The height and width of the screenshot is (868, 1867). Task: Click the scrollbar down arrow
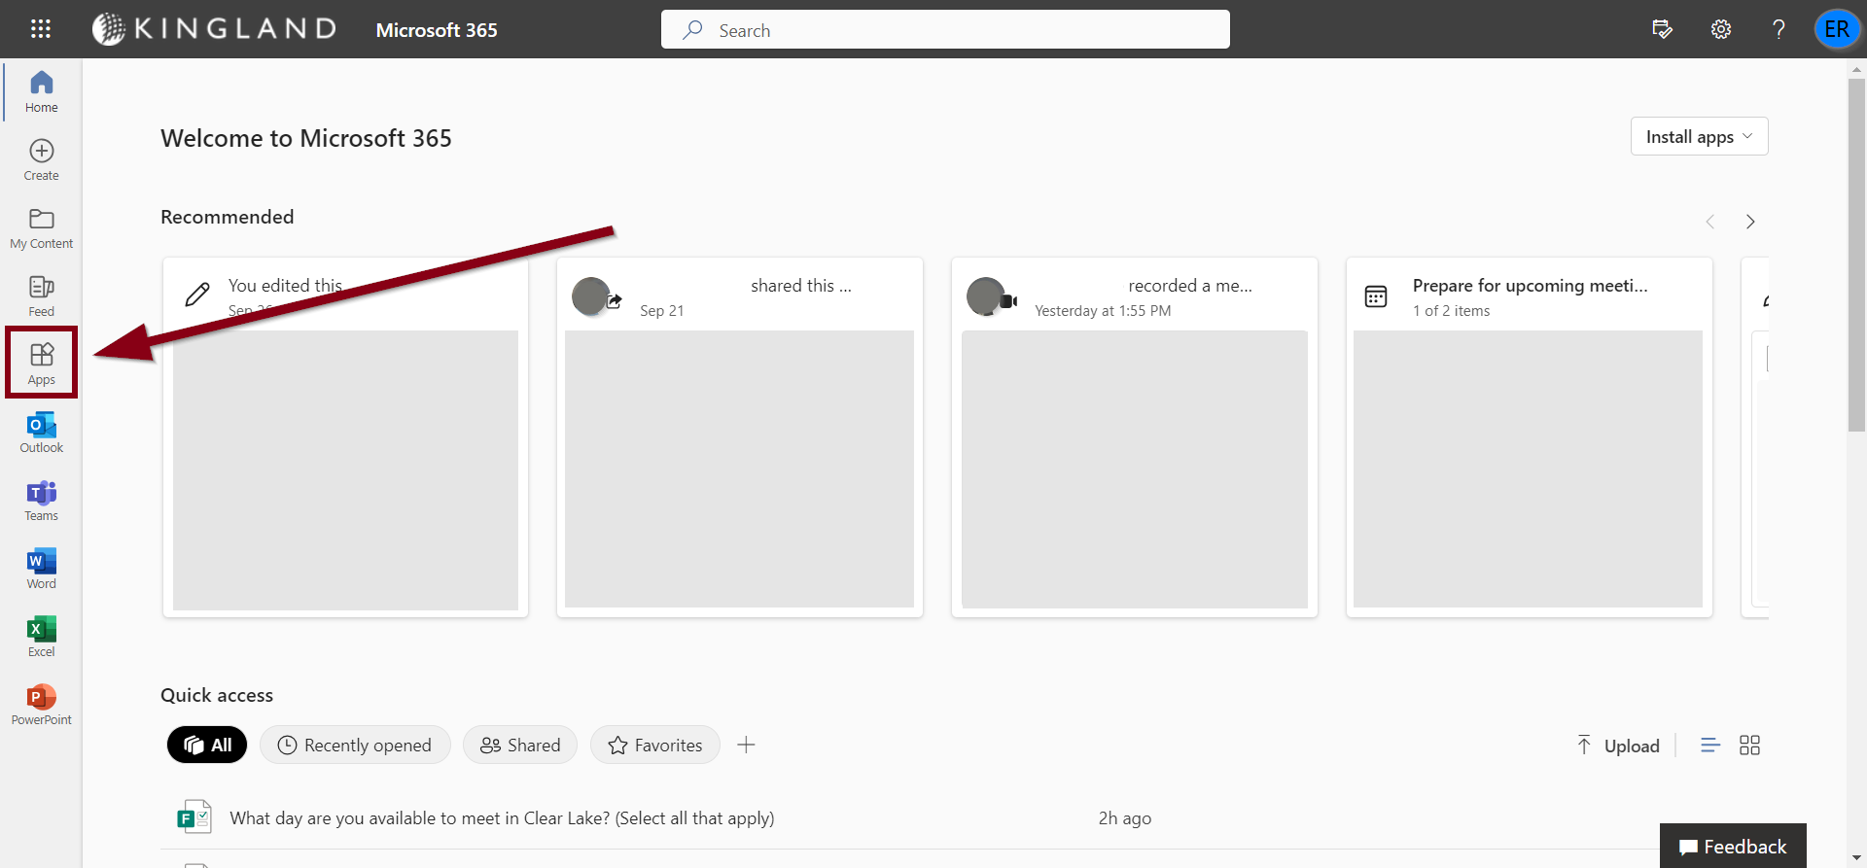point(1856,858)
